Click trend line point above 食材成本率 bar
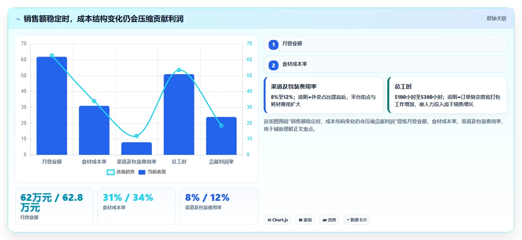522x240 pixels. [94, 101]
